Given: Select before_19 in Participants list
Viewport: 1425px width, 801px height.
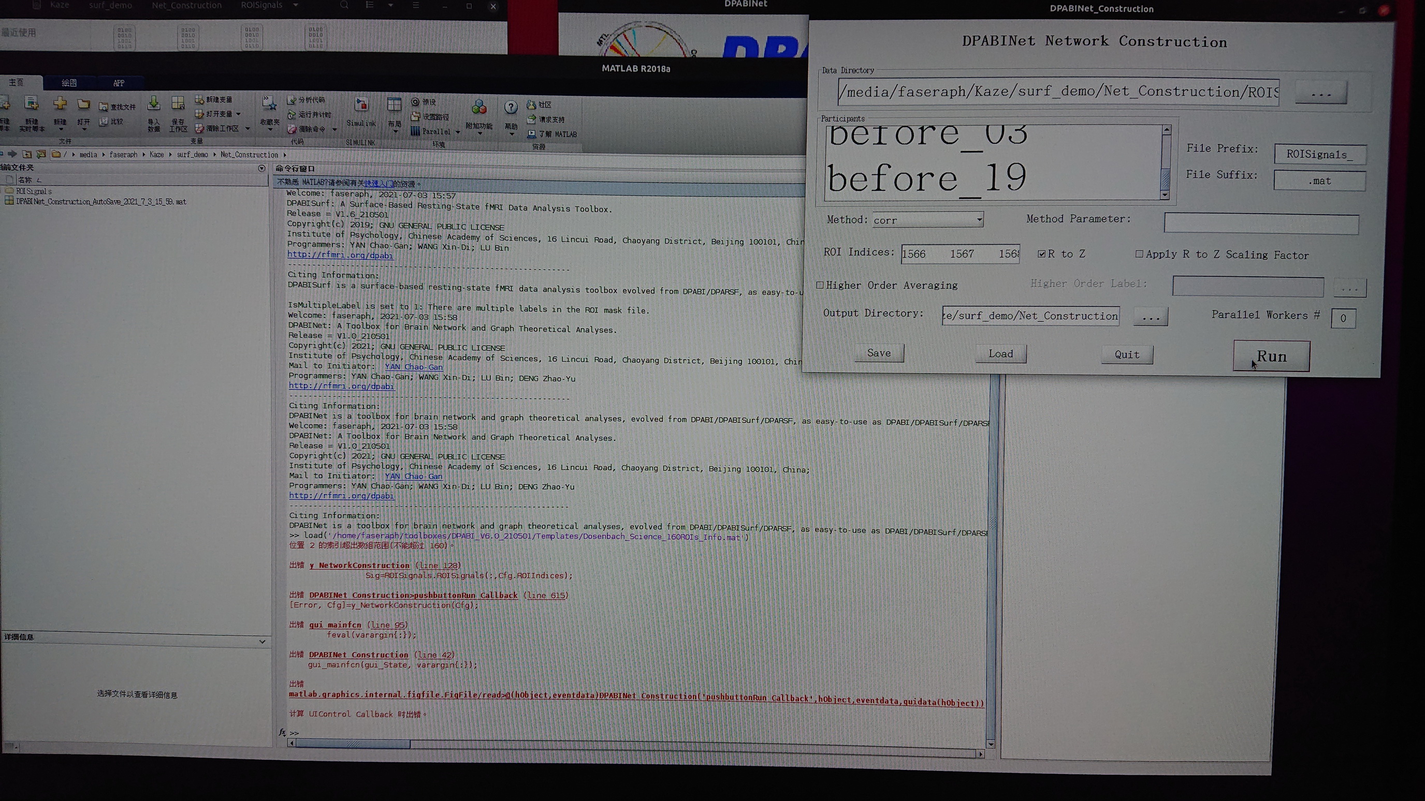Looking at the screenshot, I should (x=926, y=178).
